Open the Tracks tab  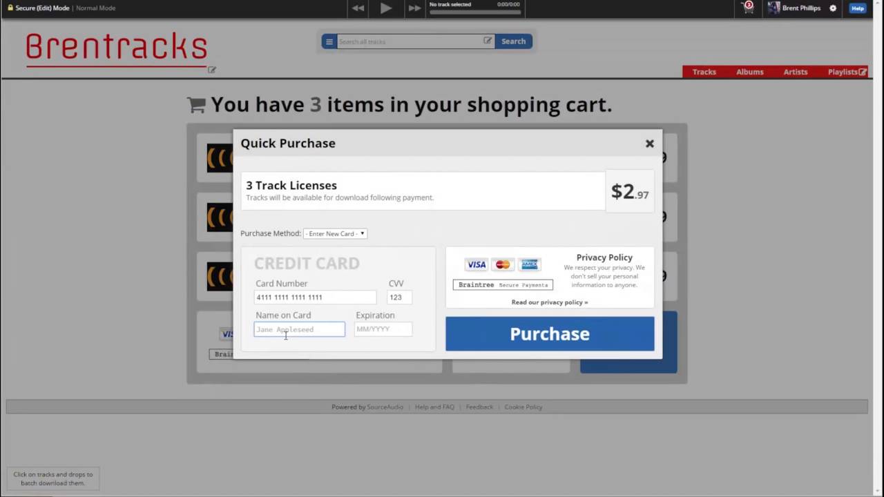coord(704,72)
